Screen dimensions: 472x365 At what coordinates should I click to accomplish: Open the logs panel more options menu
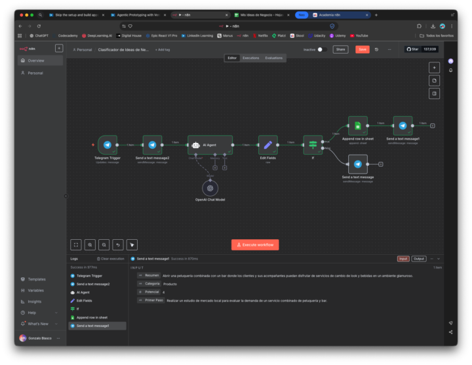click(432, 259)
